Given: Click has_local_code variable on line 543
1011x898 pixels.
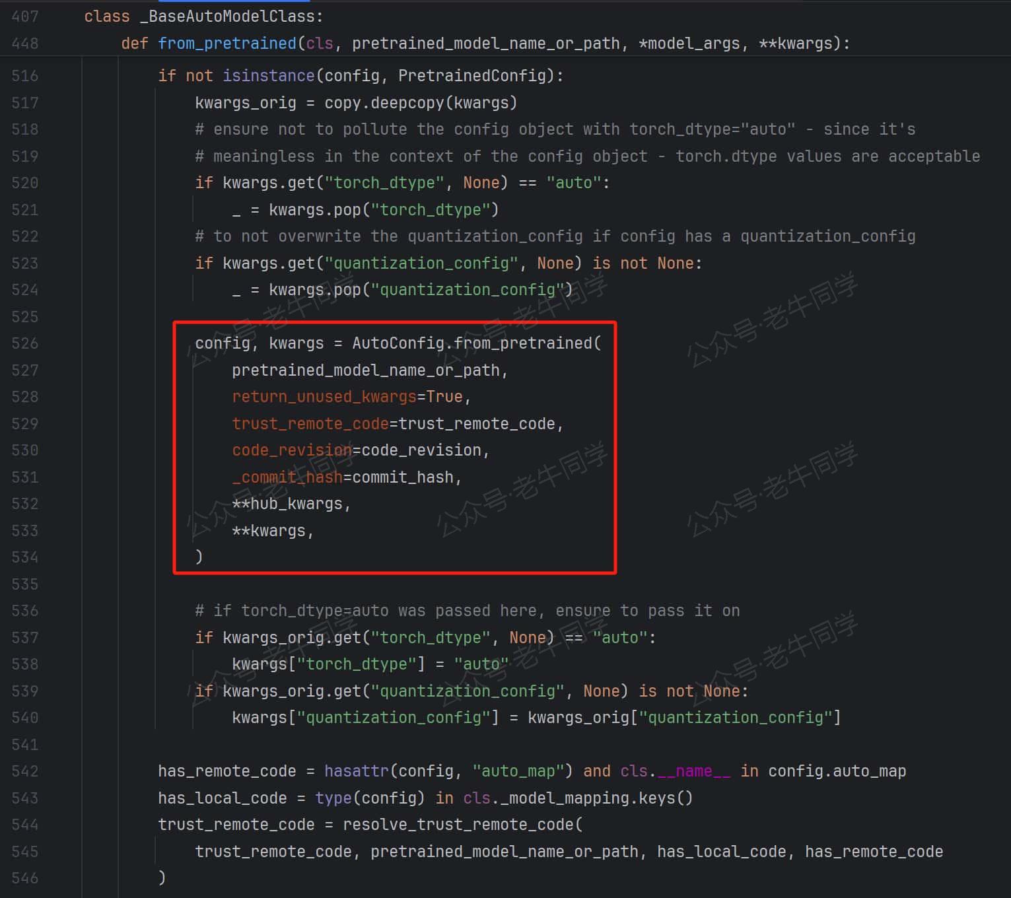Looking at the screenshot, I should [223, 798].
